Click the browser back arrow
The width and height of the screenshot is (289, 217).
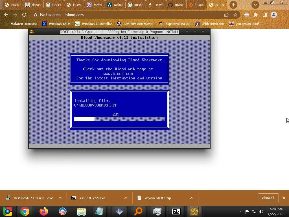tap(6, 15)
